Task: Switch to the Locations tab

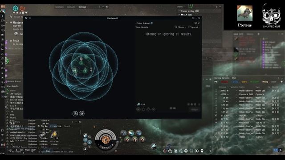Action: (59, 7)
